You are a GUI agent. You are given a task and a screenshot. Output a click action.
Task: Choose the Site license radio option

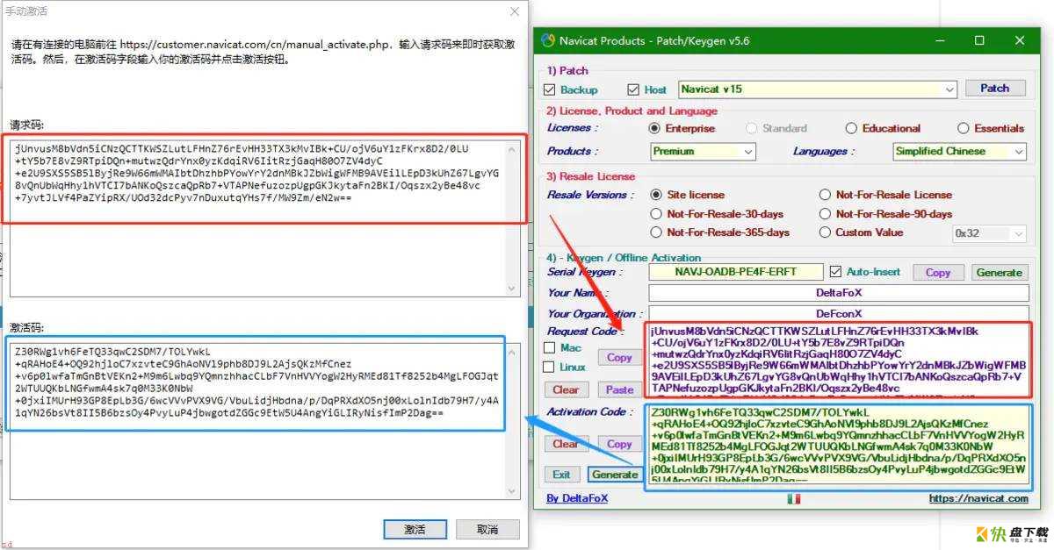pyautogui.click(x=656, y=195)
